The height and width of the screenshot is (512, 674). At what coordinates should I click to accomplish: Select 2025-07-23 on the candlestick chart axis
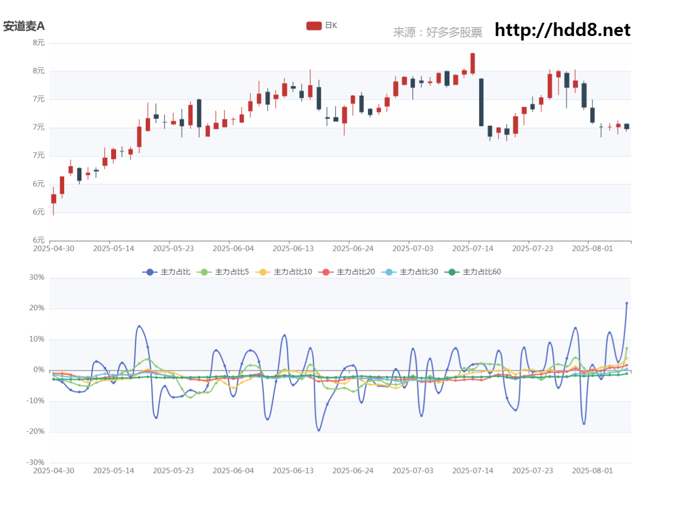533,248
